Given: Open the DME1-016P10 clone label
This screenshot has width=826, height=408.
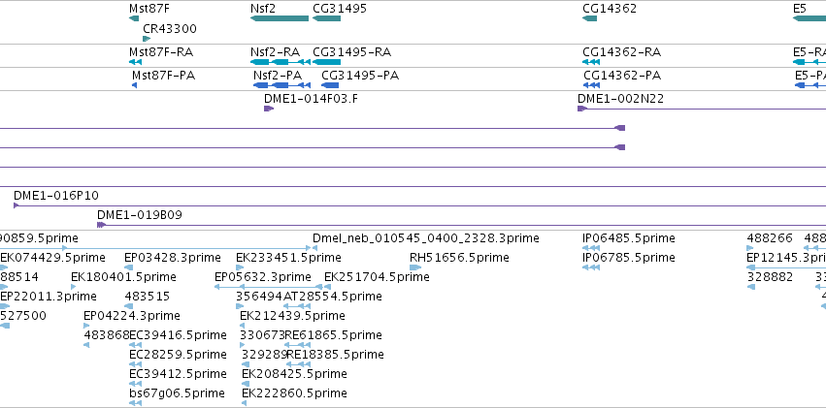Looking at the screenshot, I should 56,196.
